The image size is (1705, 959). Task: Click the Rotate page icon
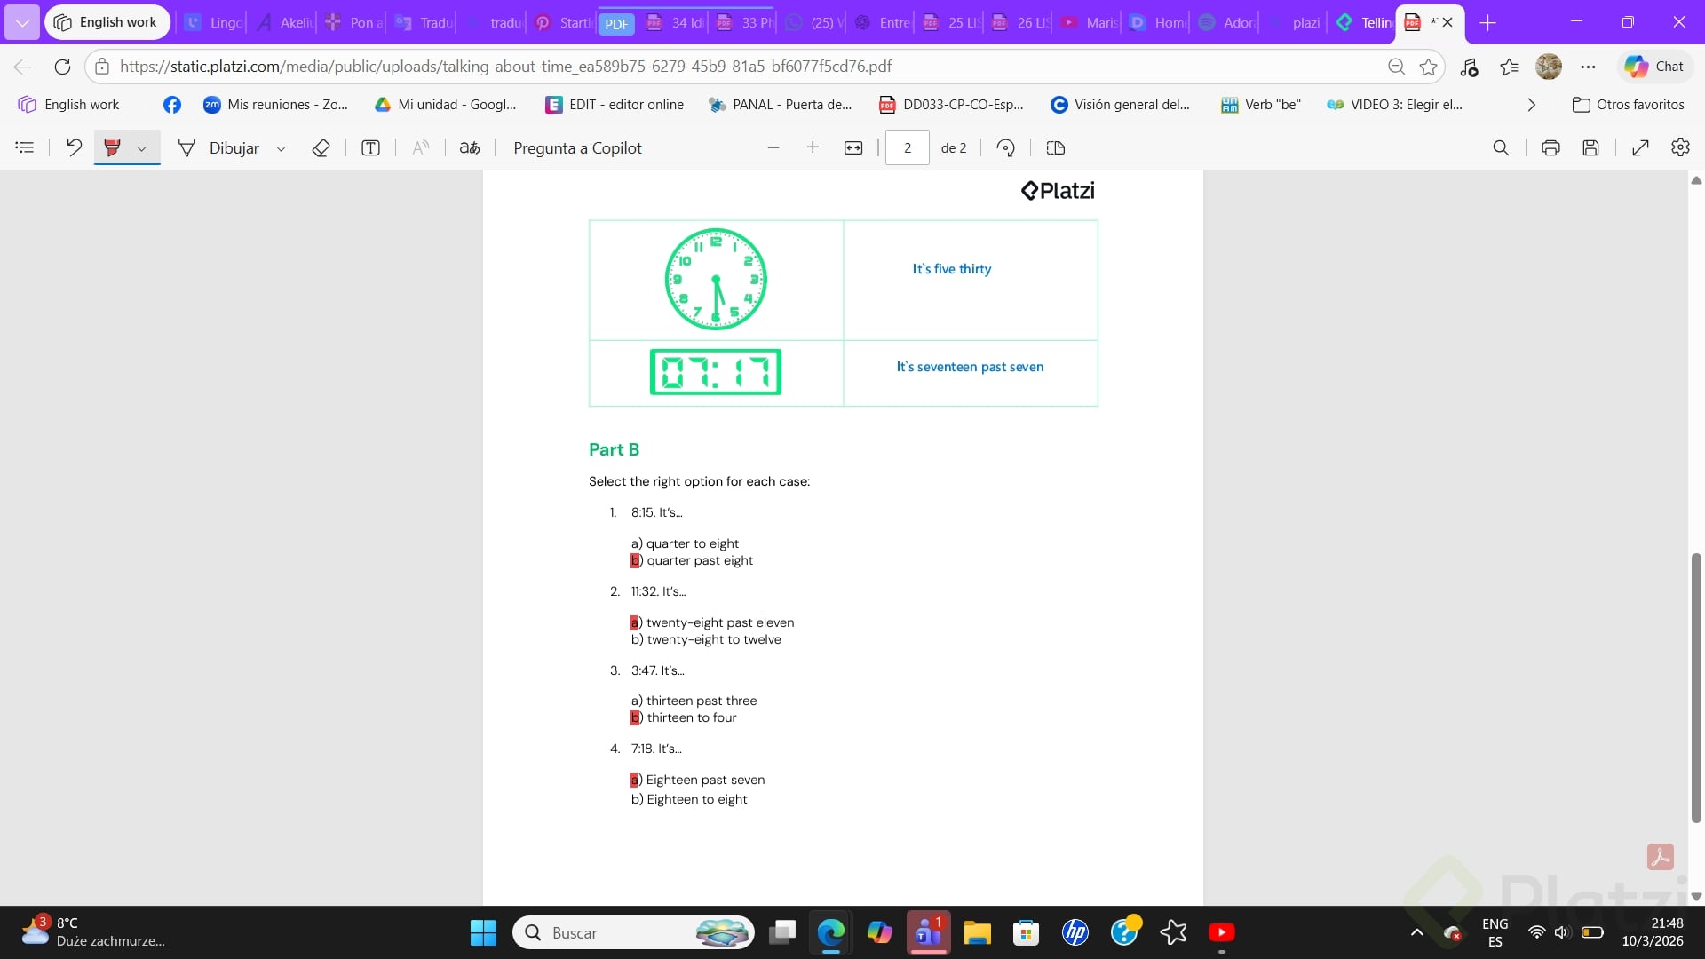pos(1005,148)
